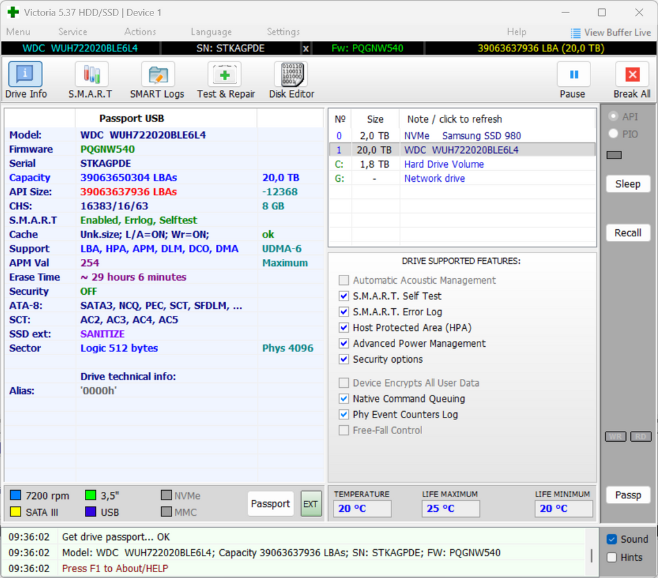Click the yellow SATA III indicator square
Screen dimensions: 658x578
(15, 512)
